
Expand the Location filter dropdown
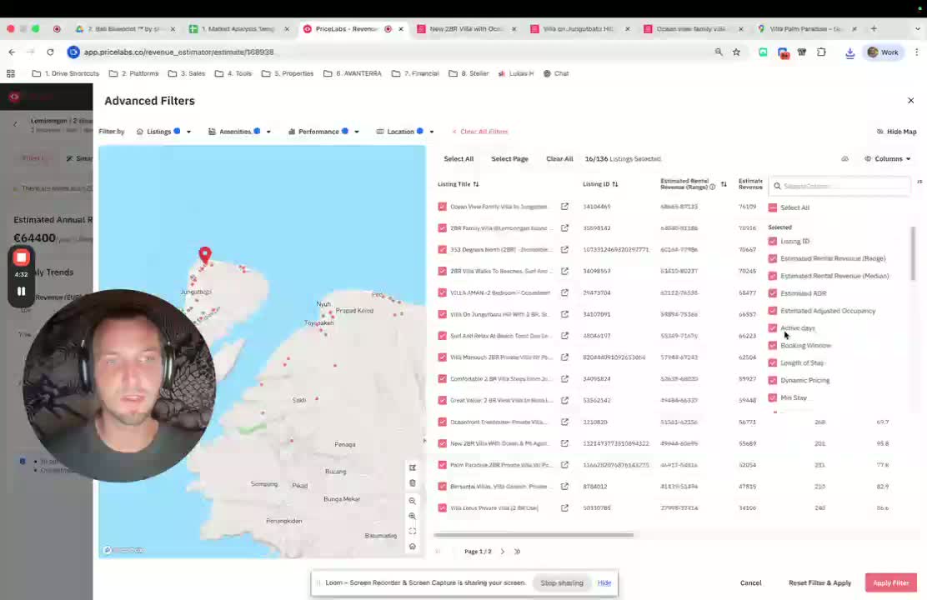405,132
